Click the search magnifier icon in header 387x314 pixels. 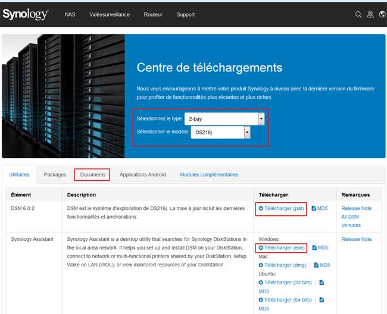coord(358,14)
